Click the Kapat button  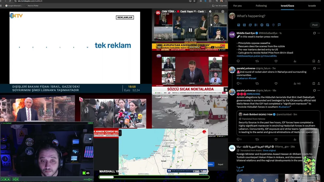tap(220, 164)
